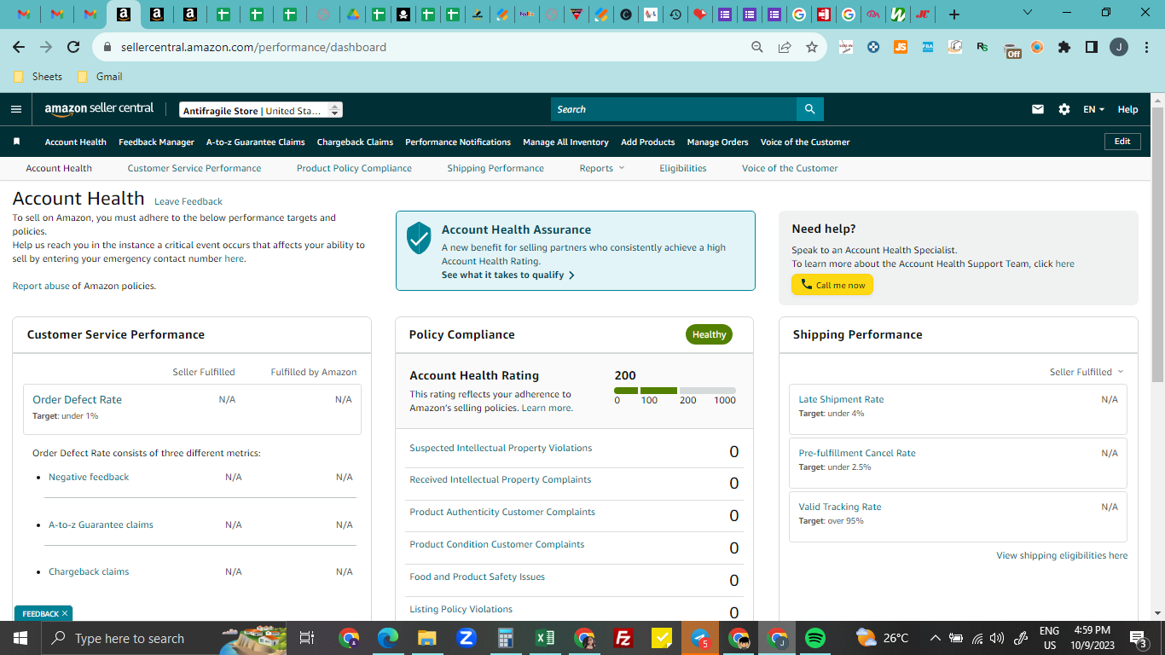Click the Amazon Seller Central logo

[x=100, y=109]
